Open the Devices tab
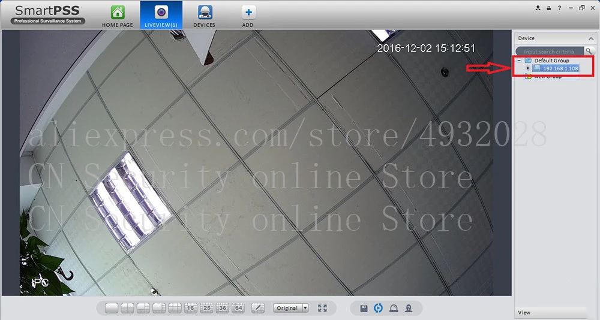This screenshot has height=320, width=600. coord(205,16)
